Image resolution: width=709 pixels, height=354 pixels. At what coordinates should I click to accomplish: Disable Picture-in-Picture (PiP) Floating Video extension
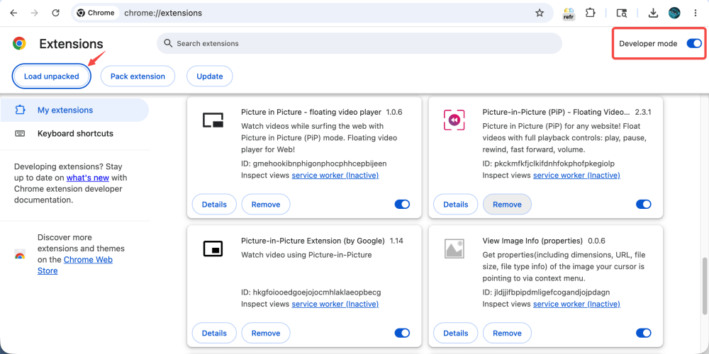644,205
